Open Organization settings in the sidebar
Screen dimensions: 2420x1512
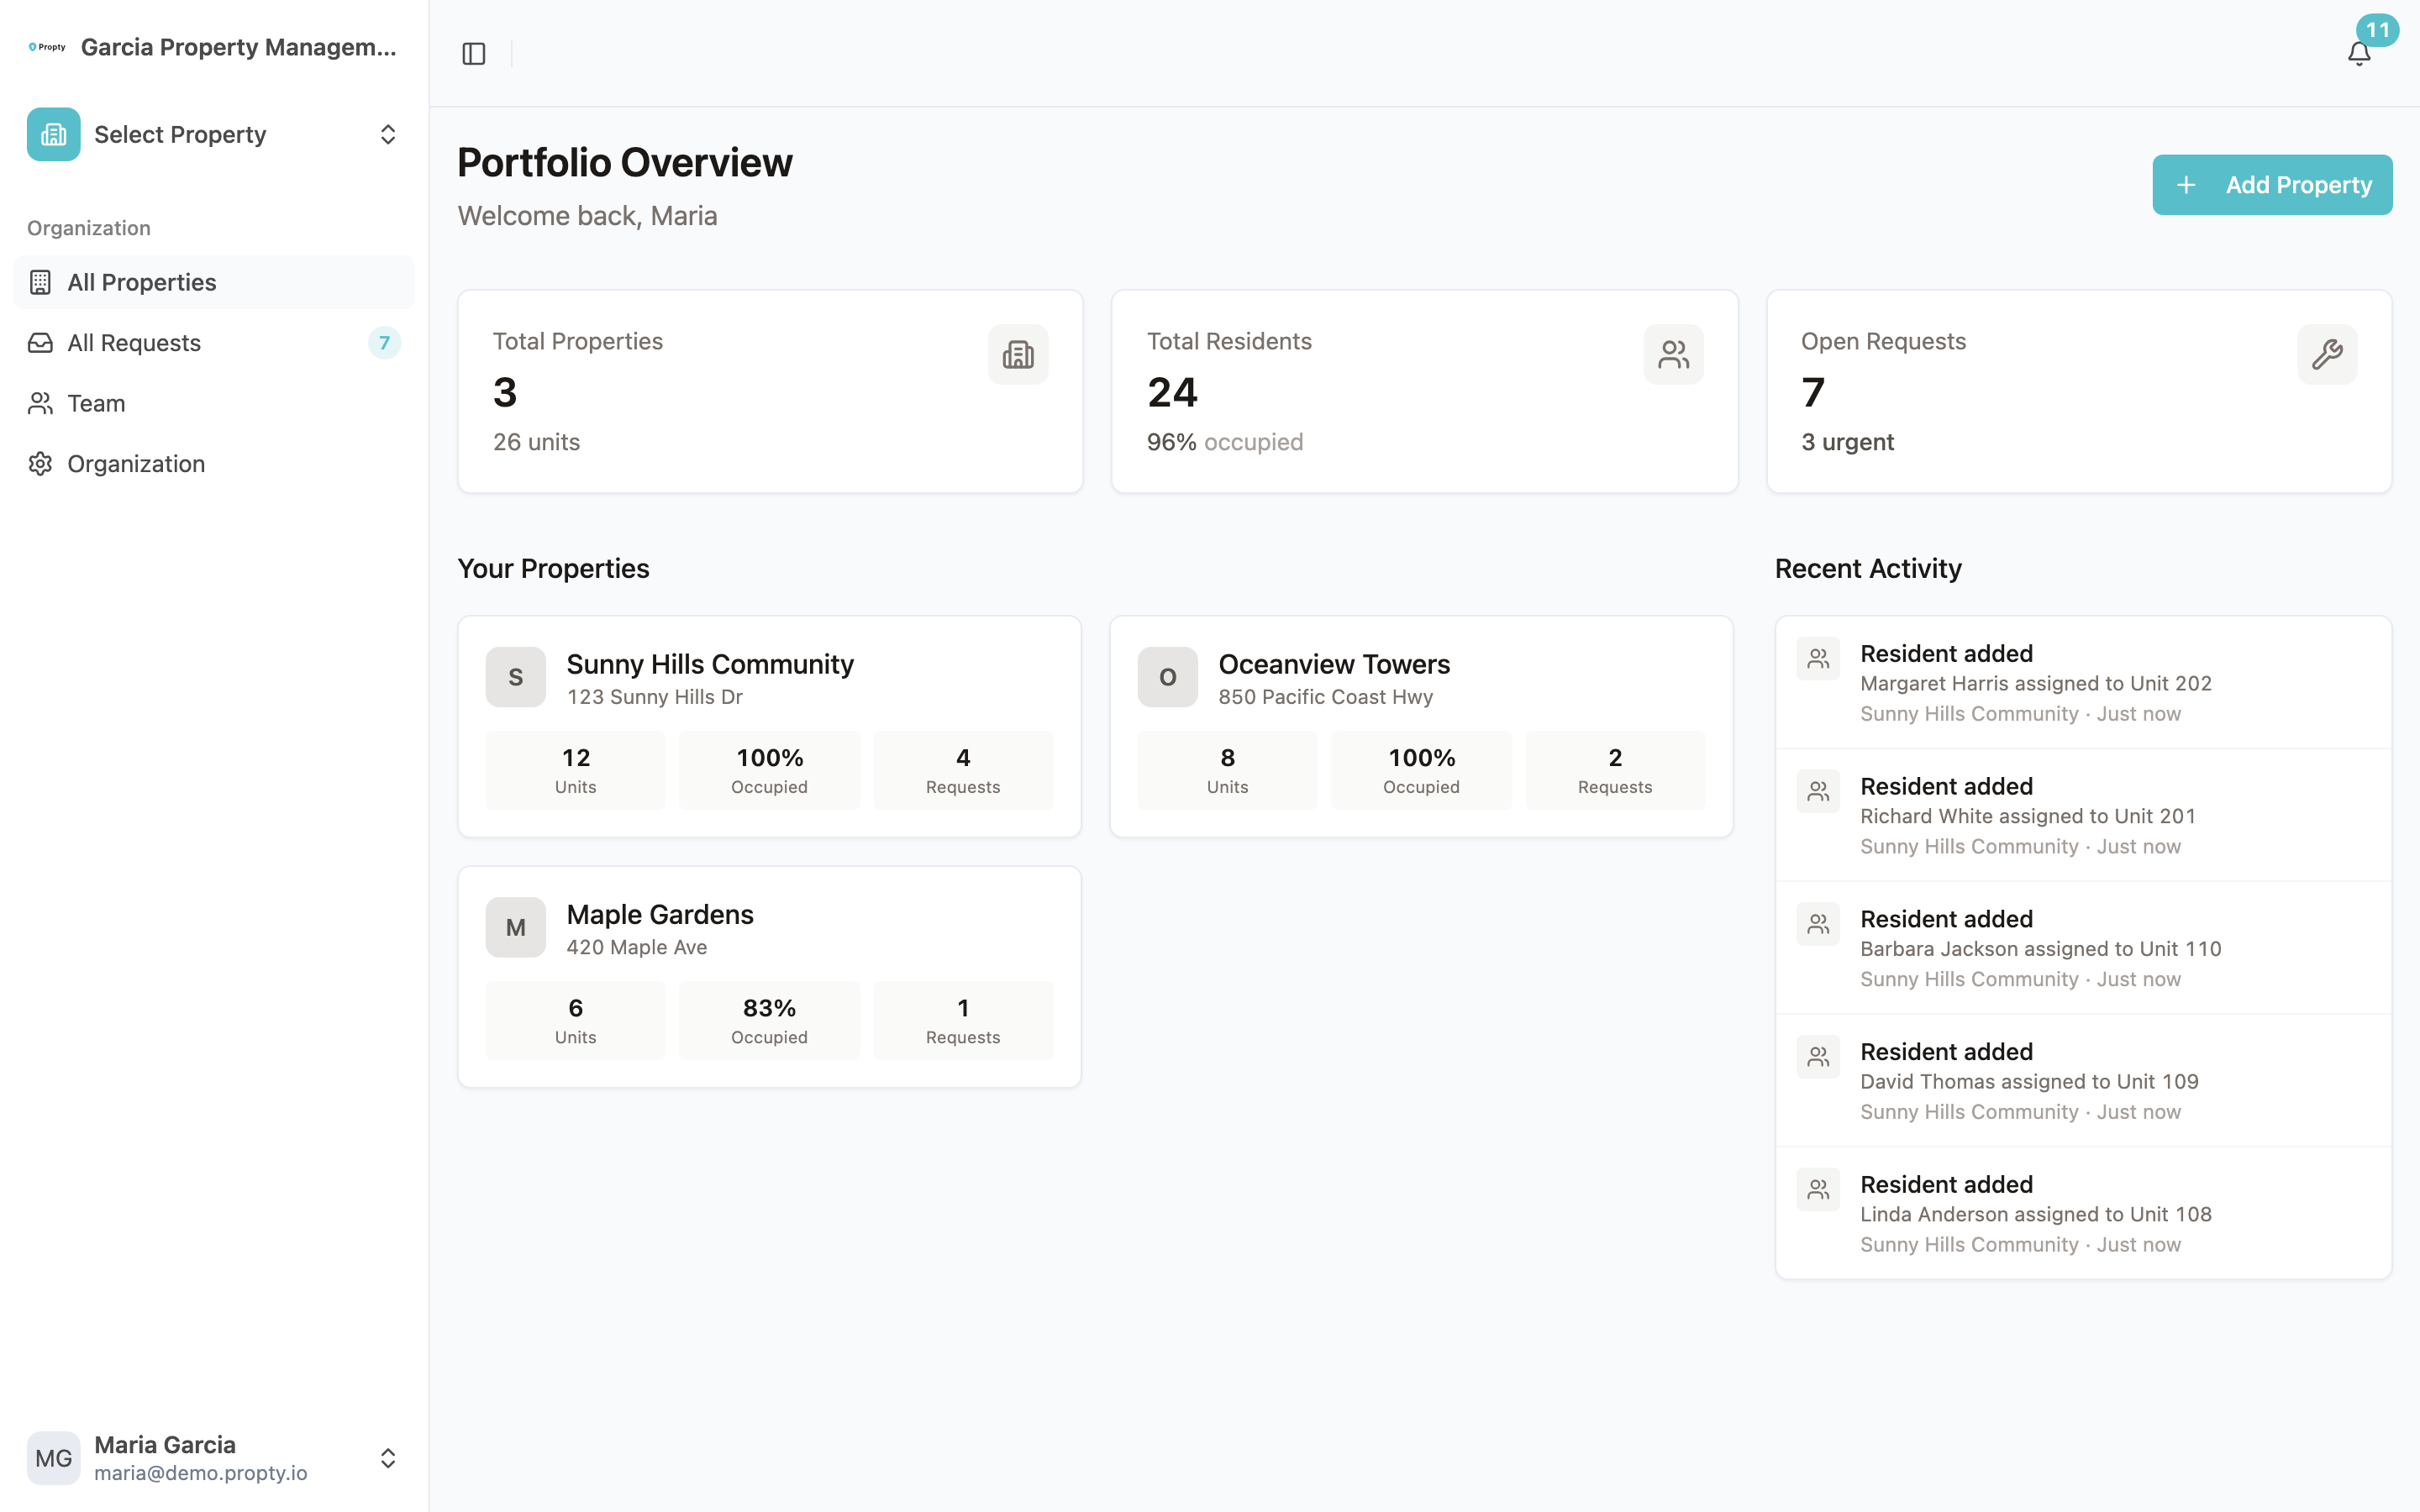(x=214, y=464)
